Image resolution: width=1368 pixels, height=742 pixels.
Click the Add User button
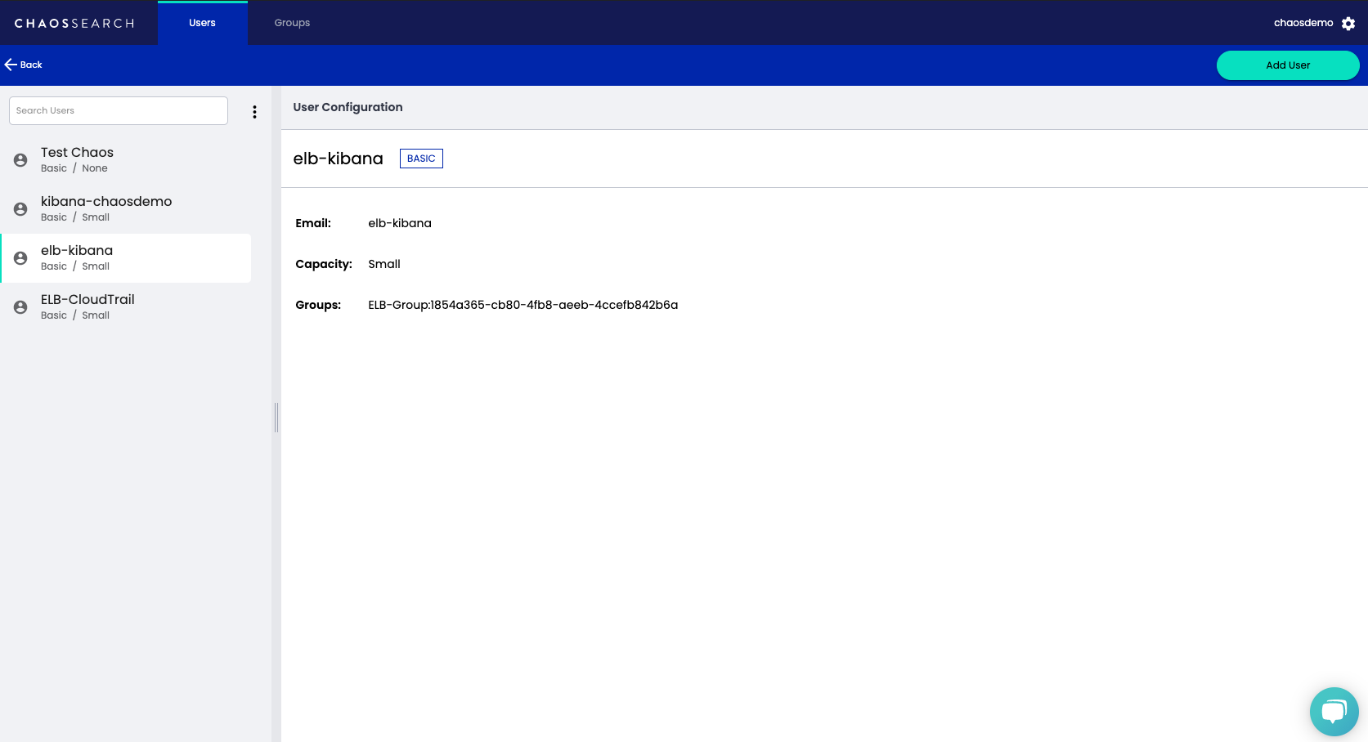coord(1288,65)
